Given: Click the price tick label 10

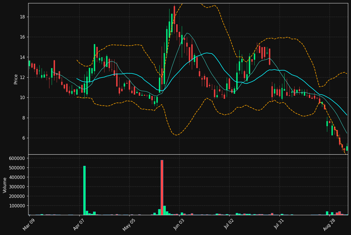Looking at the screenshot, I should pos(22,98).
